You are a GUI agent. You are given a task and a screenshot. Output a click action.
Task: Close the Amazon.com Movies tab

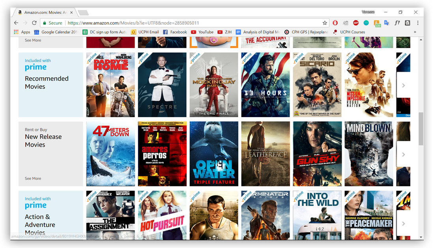(71, 13)
